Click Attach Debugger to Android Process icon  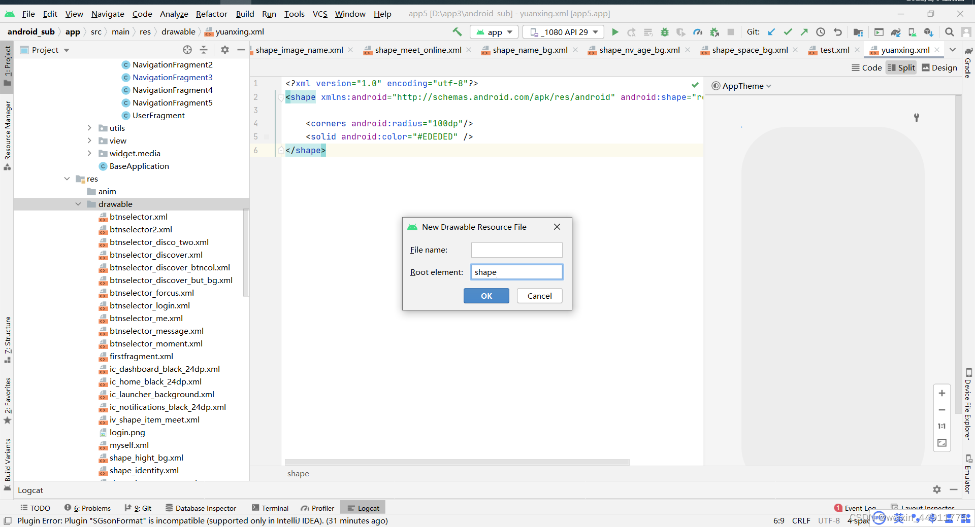(x=714, y=32)
